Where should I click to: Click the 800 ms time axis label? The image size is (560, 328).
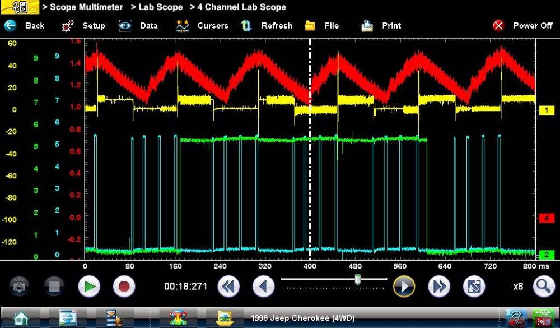(536, 266)
